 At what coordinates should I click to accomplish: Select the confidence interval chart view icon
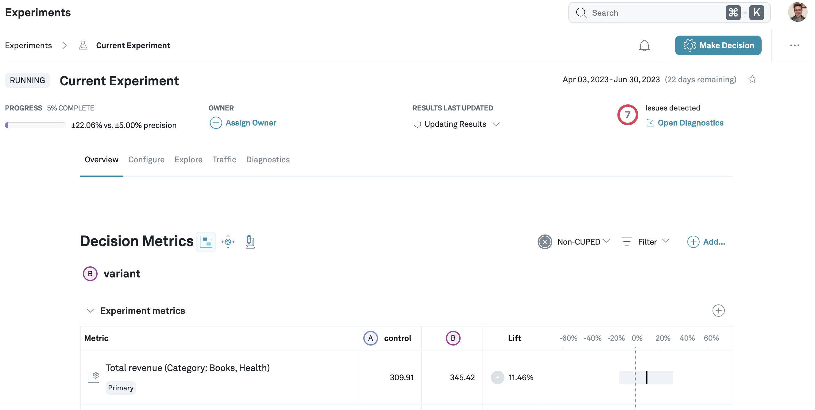click(x=206, y=242)
